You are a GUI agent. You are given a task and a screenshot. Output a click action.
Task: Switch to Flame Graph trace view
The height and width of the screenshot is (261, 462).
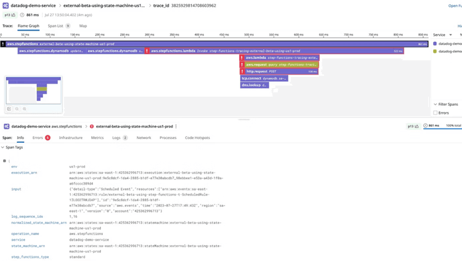[28, 26]
